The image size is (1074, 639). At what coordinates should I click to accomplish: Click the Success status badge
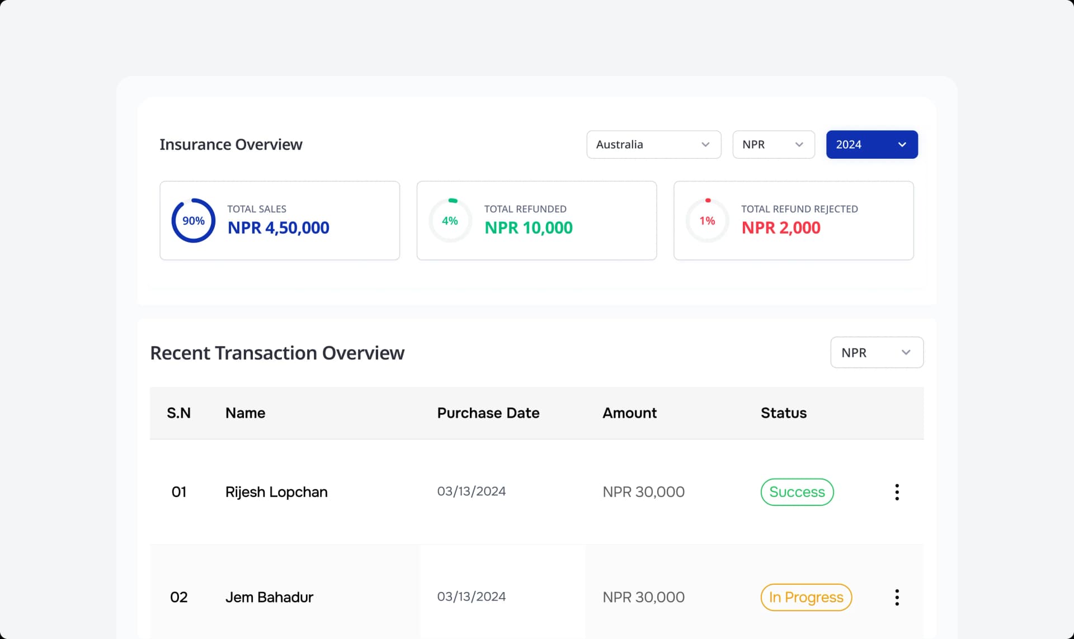point(797,492)
